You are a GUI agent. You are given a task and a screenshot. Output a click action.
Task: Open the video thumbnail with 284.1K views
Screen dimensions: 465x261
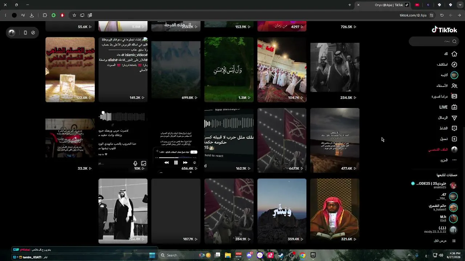229,211
